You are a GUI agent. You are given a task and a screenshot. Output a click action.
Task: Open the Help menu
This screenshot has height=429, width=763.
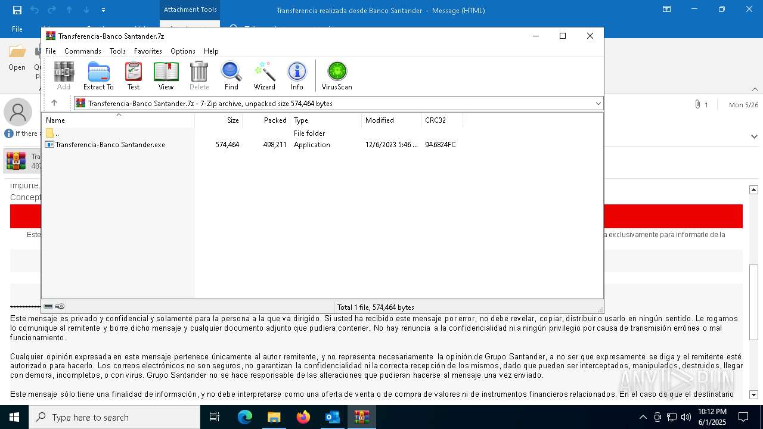pyautogui.click(x=211, y=51)
